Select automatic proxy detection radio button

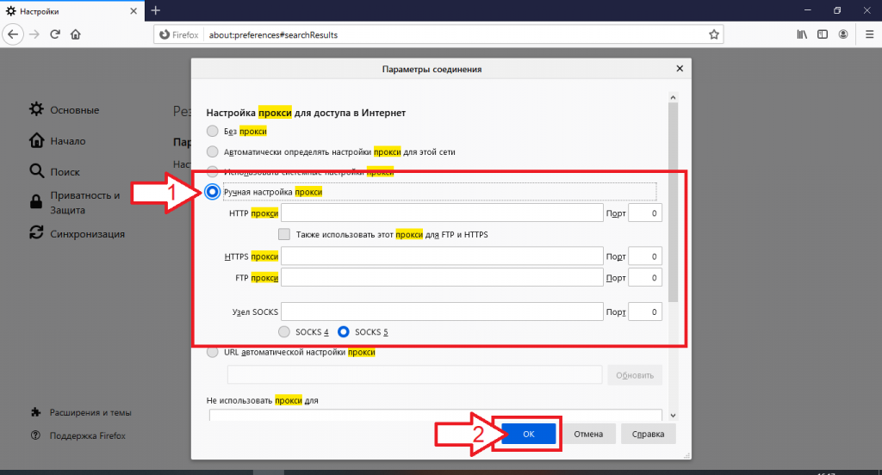213,151
